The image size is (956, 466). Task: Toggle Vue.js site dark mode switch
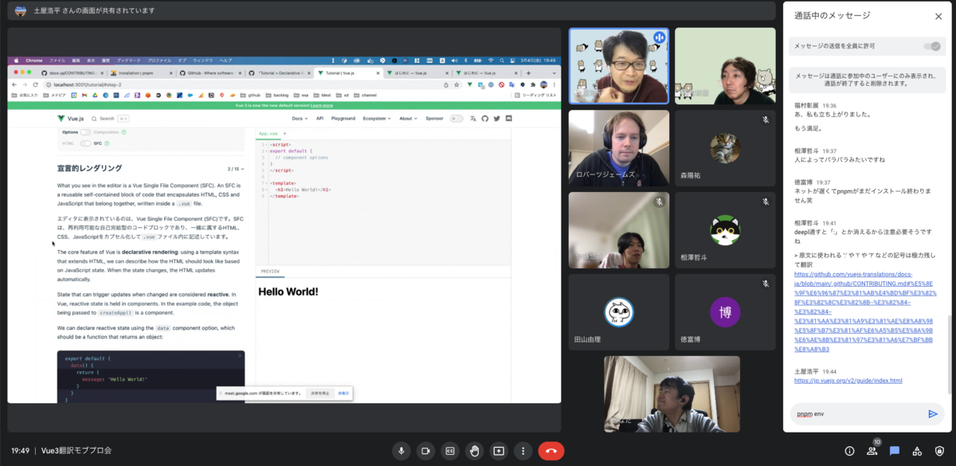456,119
